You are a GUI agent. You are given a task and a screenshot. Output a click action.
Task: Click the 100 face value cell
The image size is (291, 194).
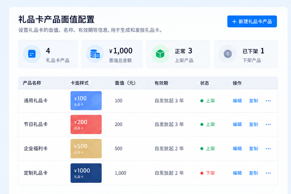click(118, 101)
